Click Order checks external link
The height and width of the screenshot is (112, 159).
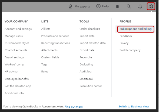pyautogui.click(x=90, y=29)
